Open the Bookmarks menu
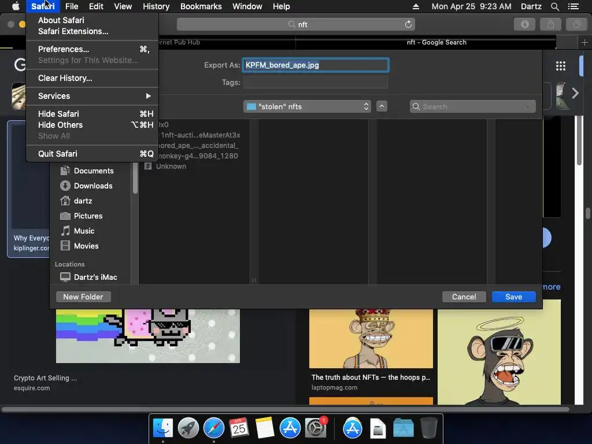592x444 pixels. coord(201,6)
